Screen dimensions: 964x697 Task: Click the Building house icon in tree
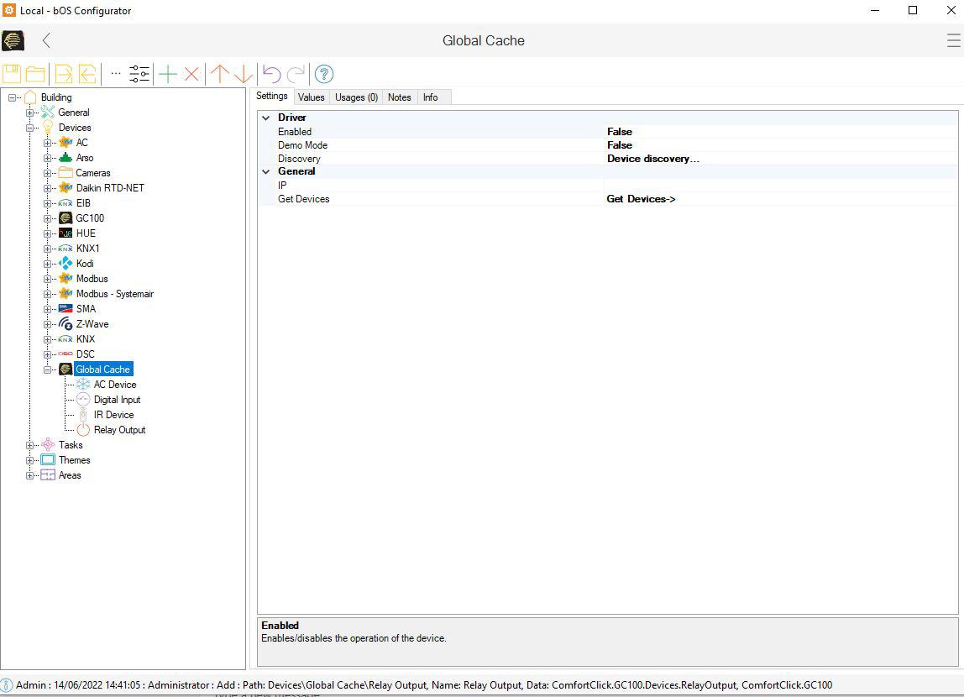(30, 97)
